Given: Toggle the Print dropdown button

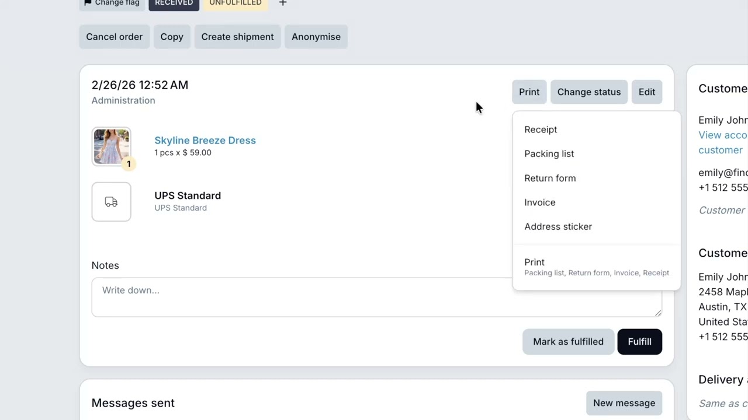Looking at the screenshot, I should coord(529,92).
